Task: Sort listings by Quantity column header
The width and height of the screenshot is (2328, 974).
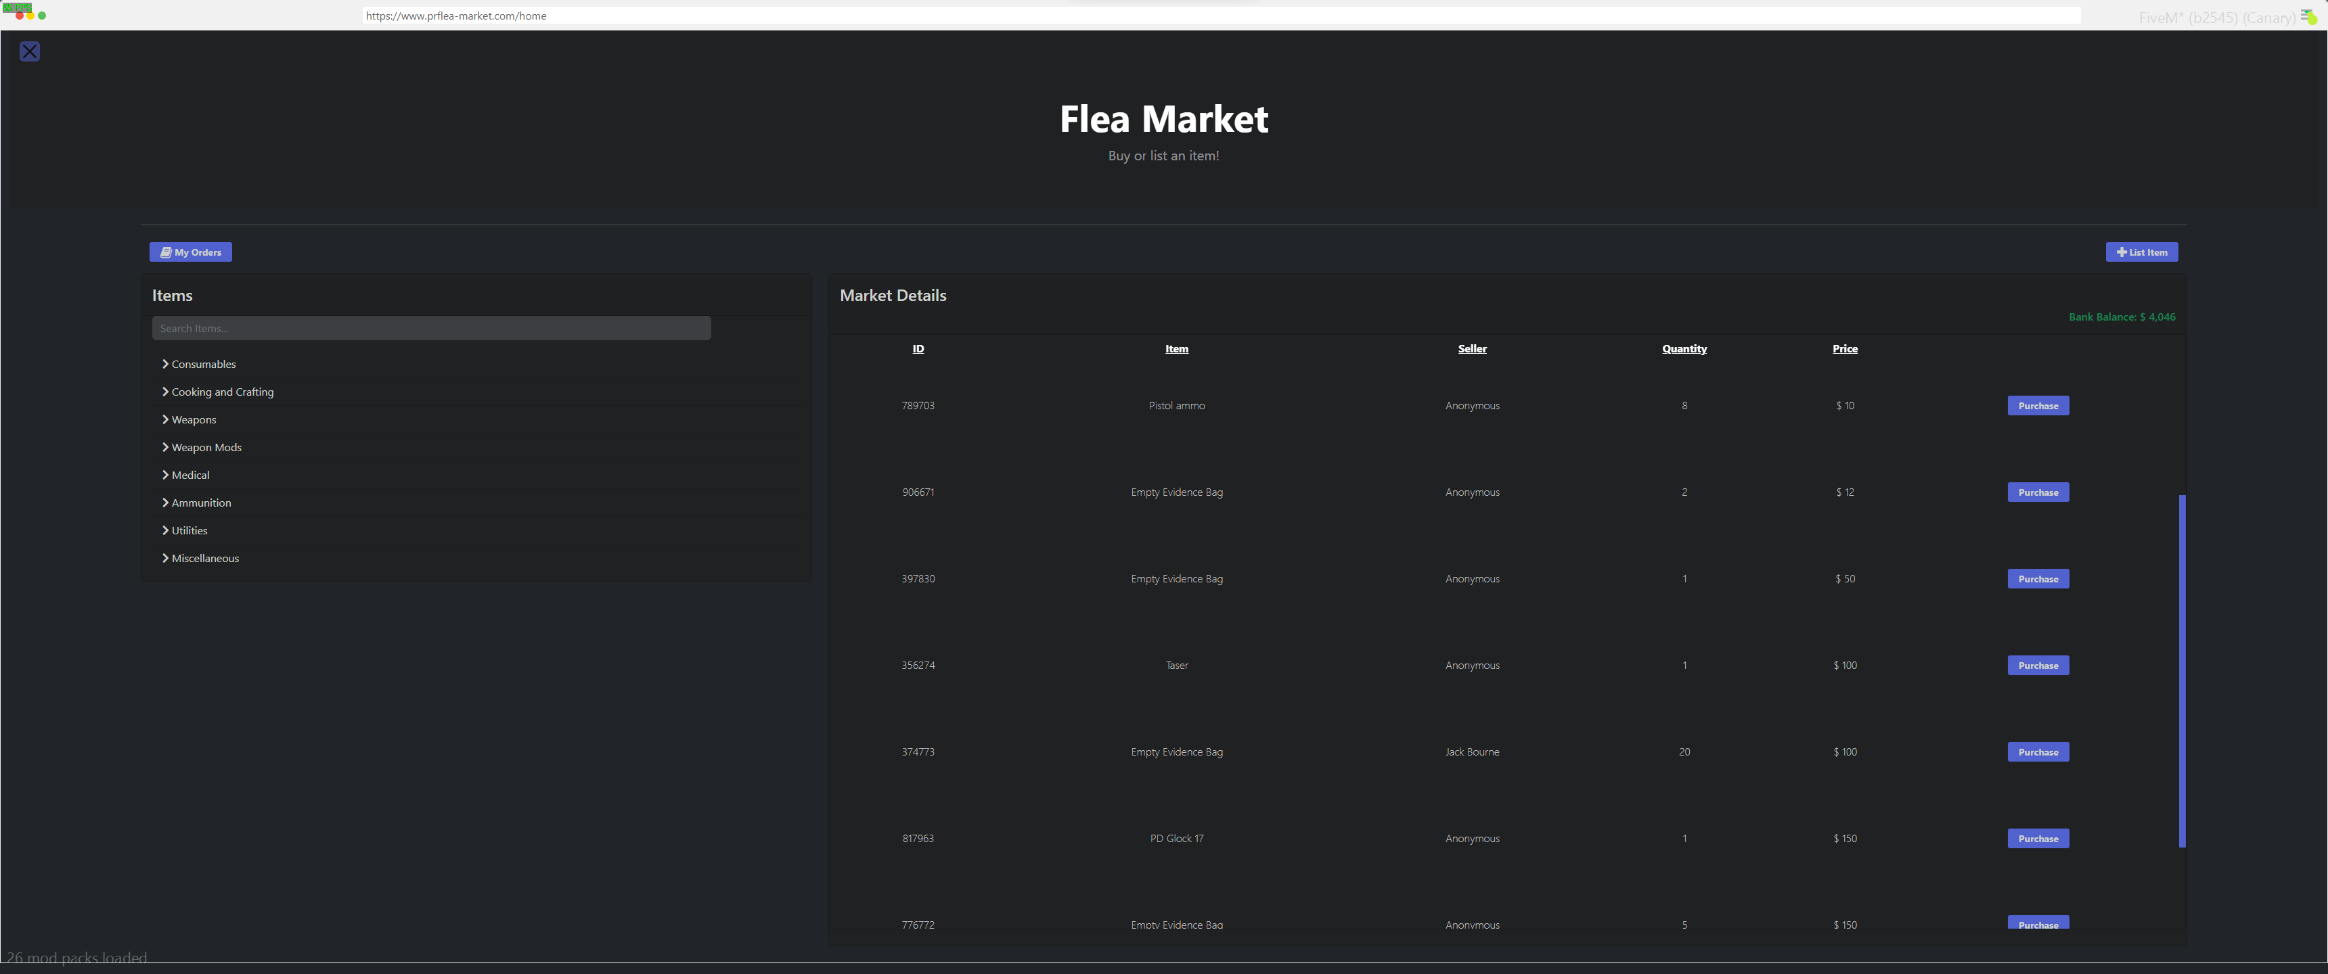Action: click(1684, 349)
